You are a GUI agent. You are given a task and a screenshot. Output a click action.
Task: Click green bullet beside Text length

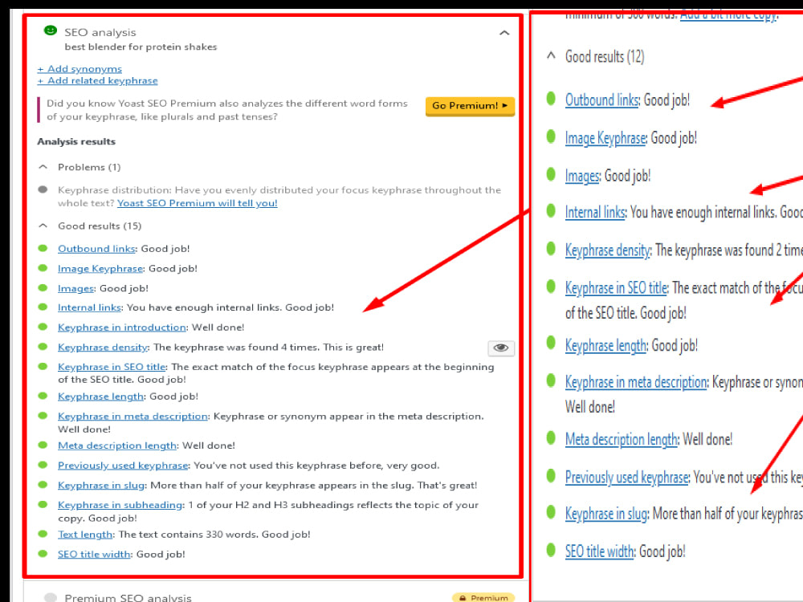click(43, 534)
